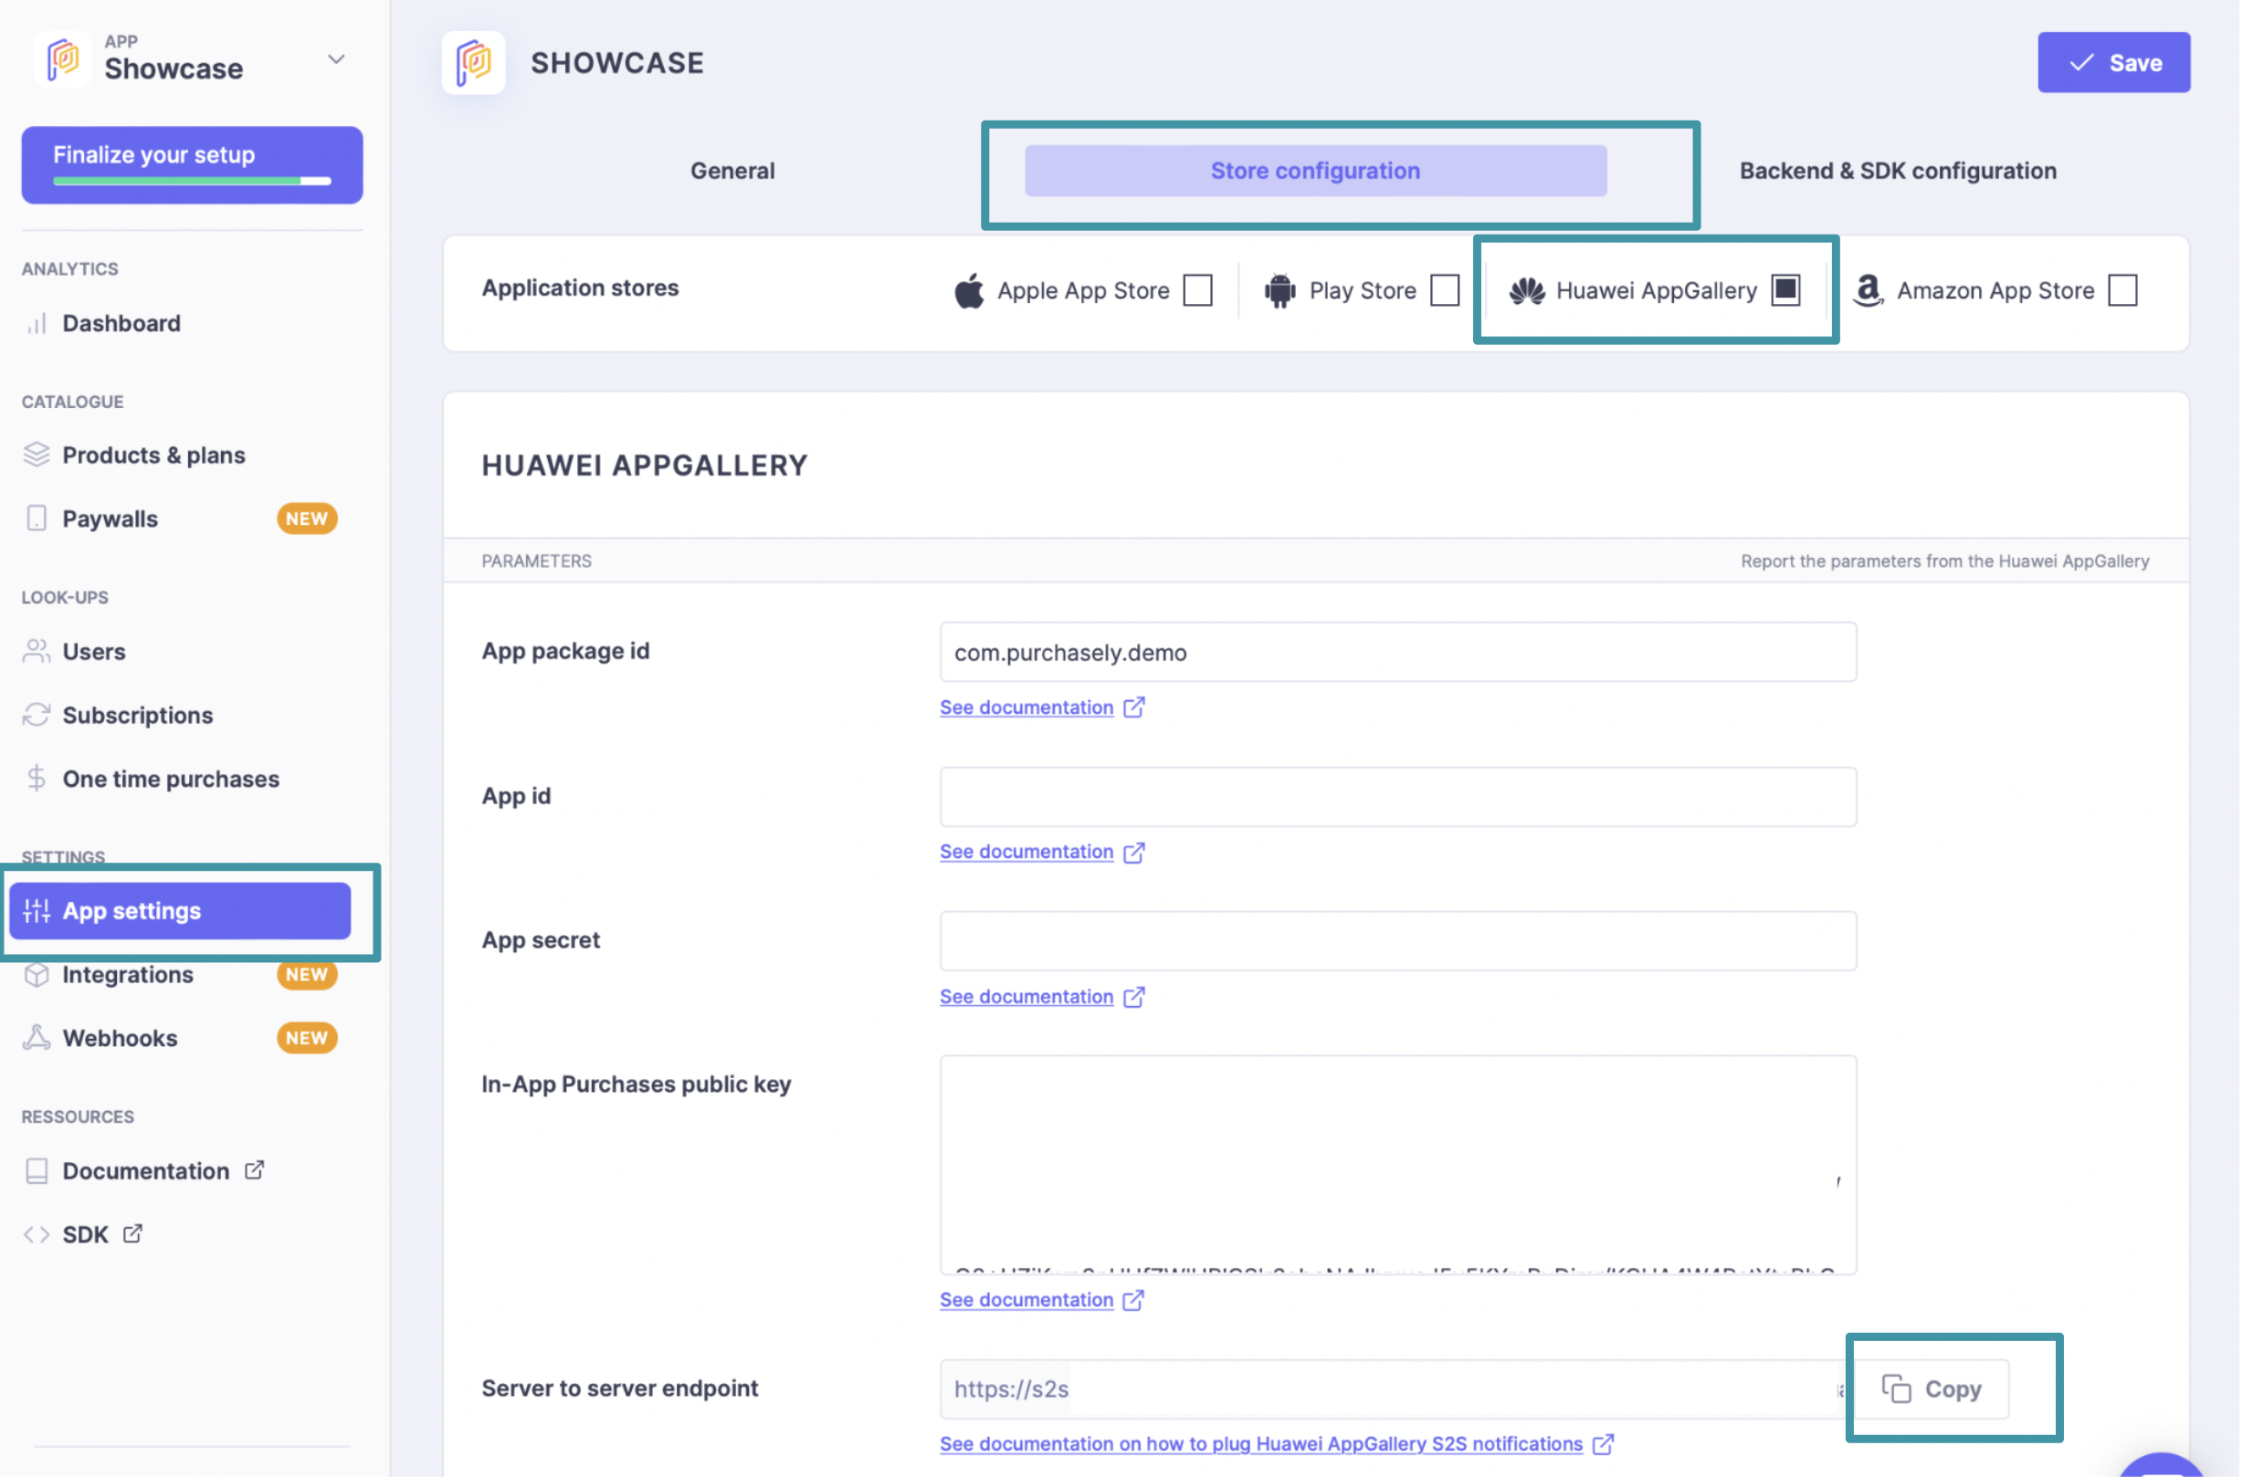Screen dimensions: 2243x1477
Task: Open Huawei AppGallery S2S notifications documentation
Action: 1263,1446
